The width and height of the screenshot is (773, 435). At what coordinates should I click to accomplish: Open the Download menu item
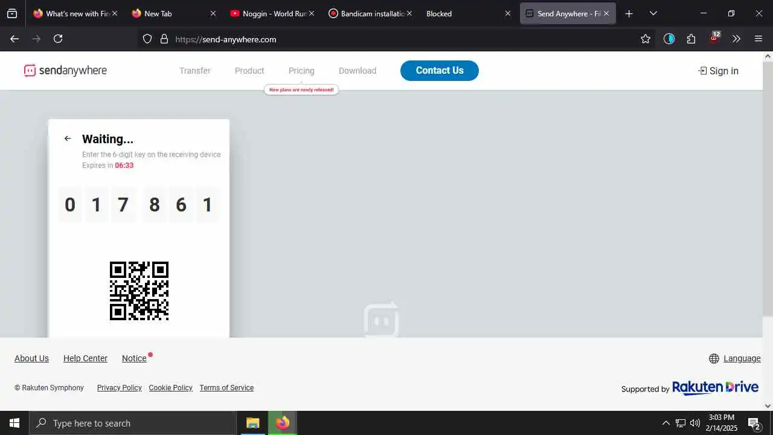pyautogui.click(x=358, y=71)
